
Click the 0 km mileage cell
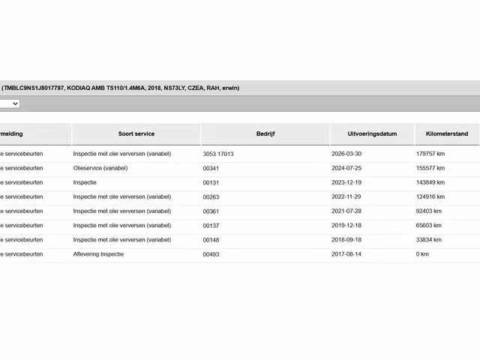[422, 254]
